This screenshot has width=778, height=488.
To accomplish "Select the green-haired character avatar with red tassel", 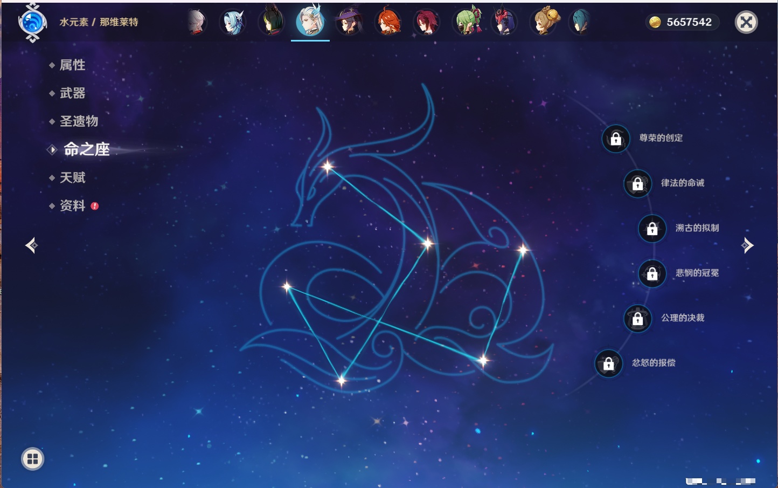I will click(467, 22).
